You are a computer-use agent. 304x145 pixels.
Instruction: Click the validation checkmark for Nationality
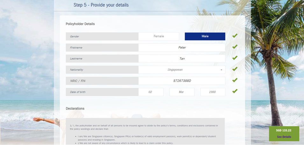(235, 69)
